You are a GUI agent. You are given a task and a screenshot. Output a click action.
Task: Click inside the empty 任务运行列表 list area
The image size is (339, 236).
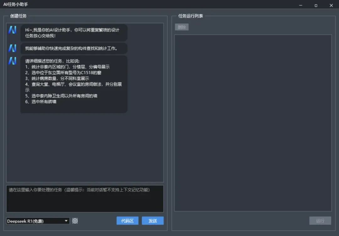click(x=253, y=123)
